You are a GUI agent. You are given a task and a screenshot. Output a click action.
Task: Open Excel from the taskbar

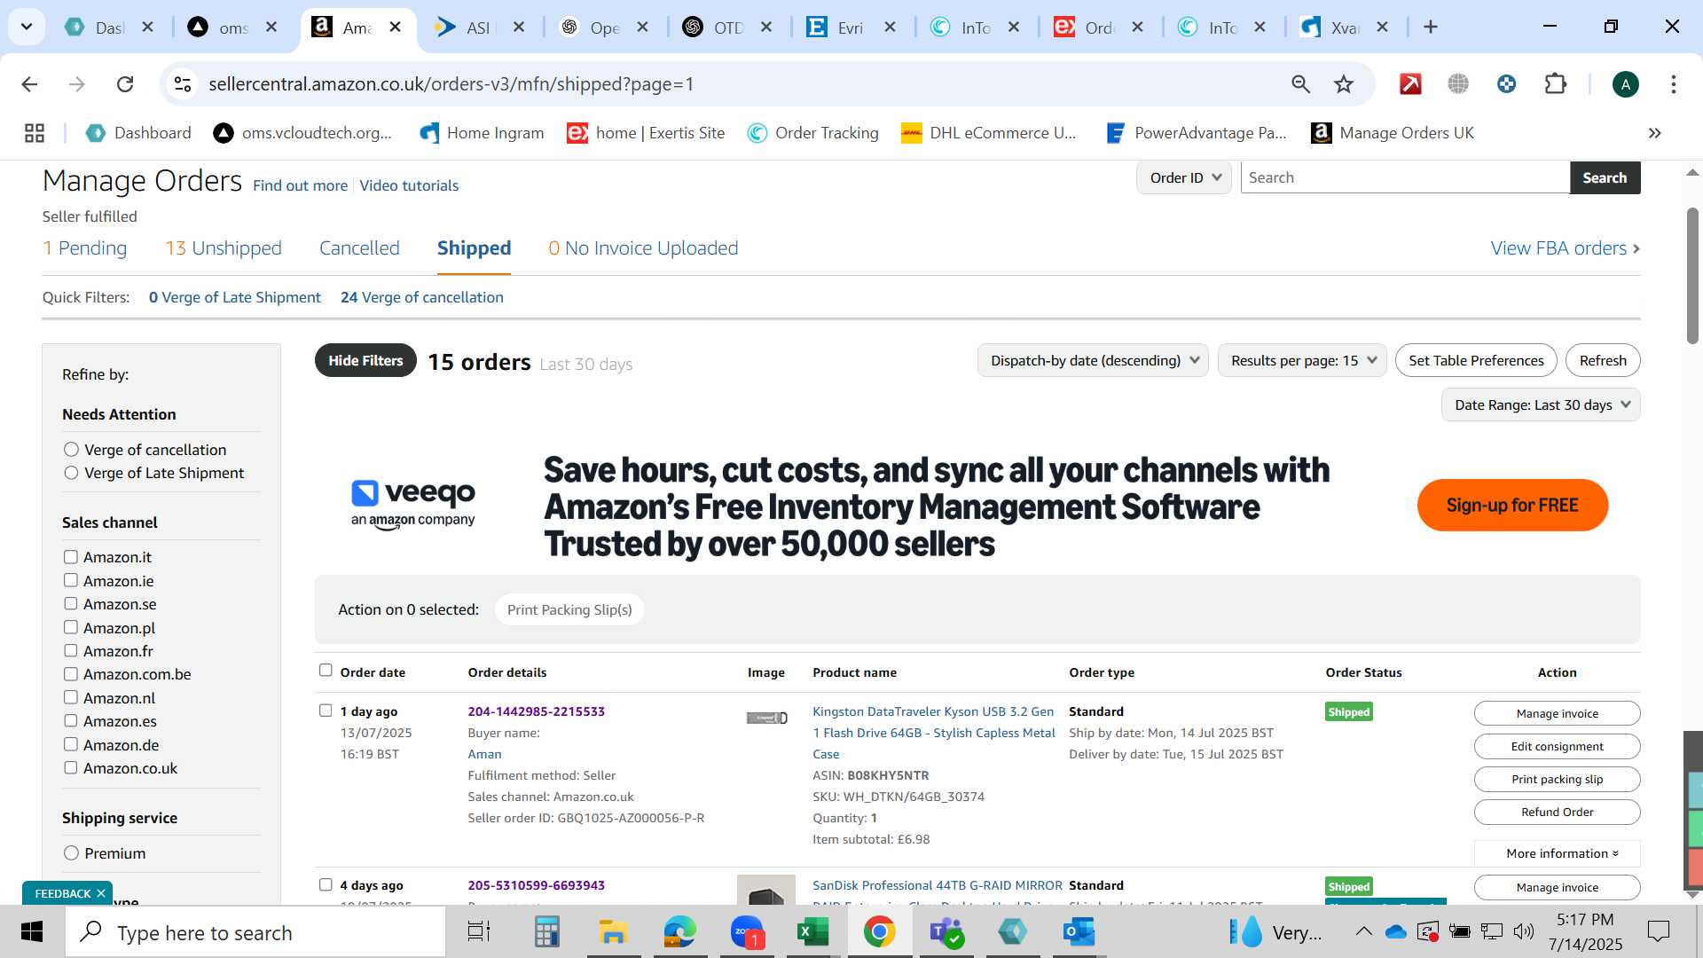[812, 932]
